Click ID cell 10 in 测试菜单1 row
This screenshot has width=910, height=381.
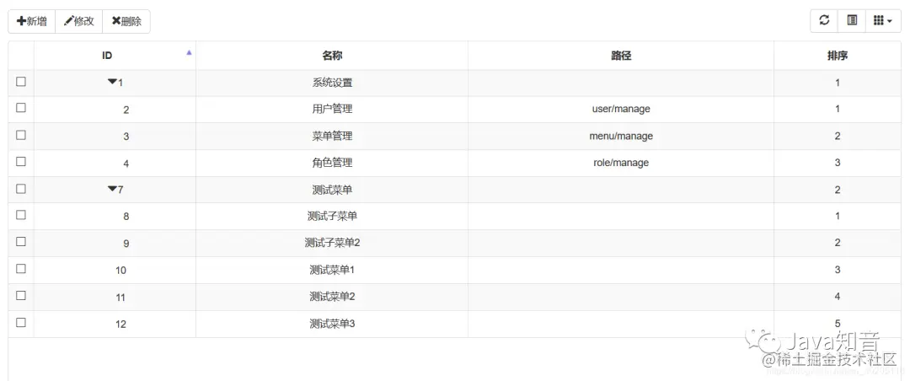(115, 270)
